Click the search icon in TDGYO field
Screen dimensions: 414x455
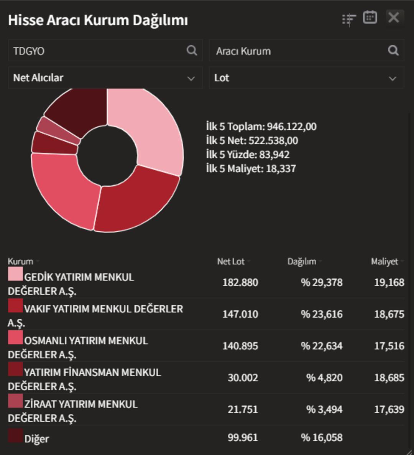tap(192, 51)
